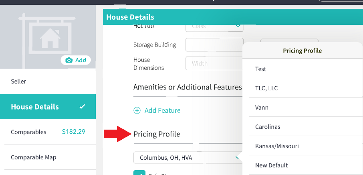
Task: Open the Columbus, OH, HVA pricing dropdown
Action: click(188, 158)
